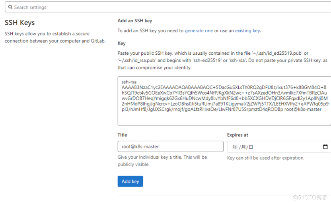Viewport: 331px width, 204px height.
Task: Open the 'existing key' link
Action: point(247,31)
